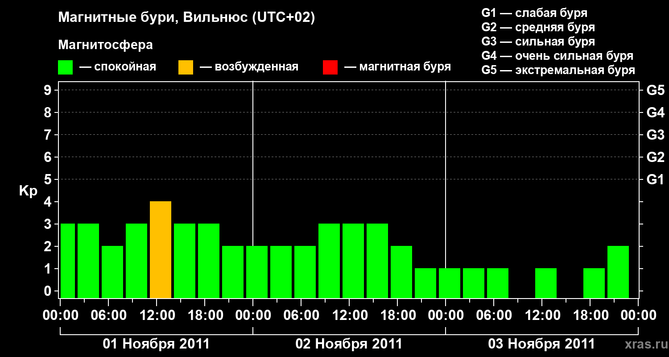Click the red 'магнитная буря' legend swatch

[330, 67]
